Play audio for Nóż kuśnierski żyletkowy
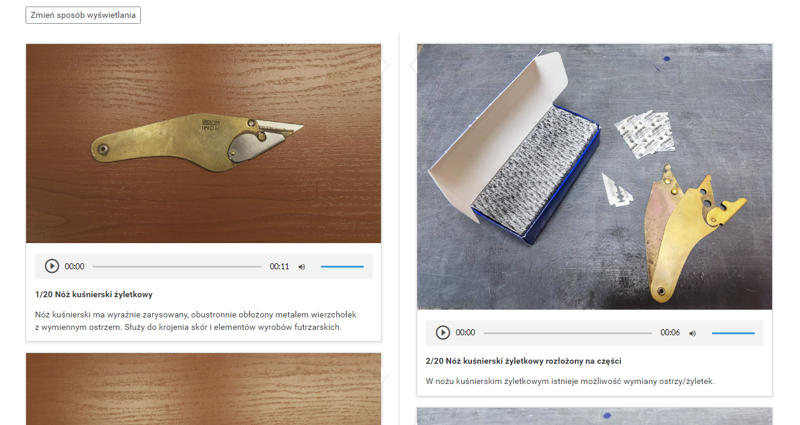Viewport: 800px width, 425px height. (52, 266)
